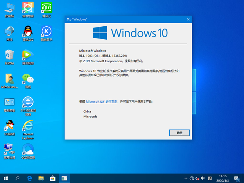The image size is (244, 183).
Task: Launch Edge from the taskbar
Action: [29, 178]
